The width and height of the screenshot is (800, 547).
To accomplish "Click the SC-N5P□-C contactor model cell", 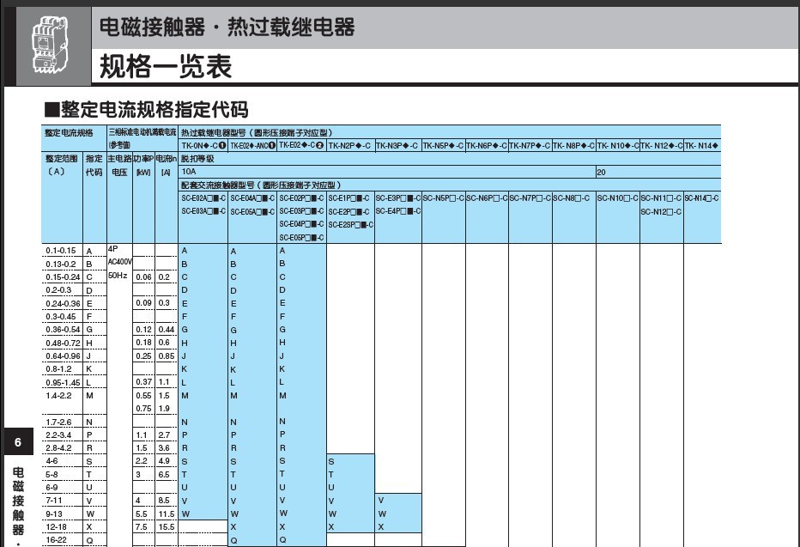I will pos(443,198).
